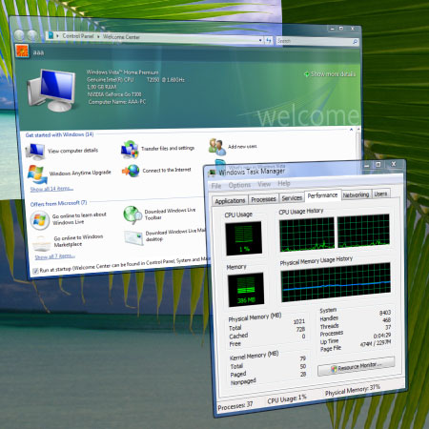
Task: Click the aaa user account picture
Action: click(x=22, y=51)
